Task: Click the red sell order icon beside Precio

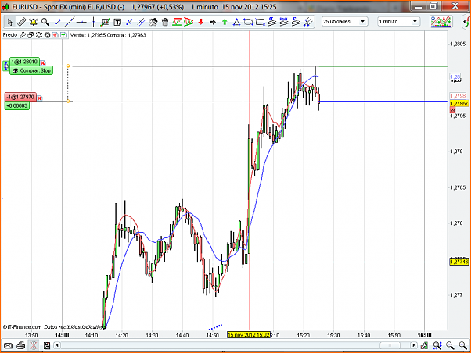Action: pos(56,35)
